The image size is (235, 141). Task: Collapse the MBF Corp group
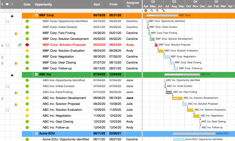click(x=36, y=15)
